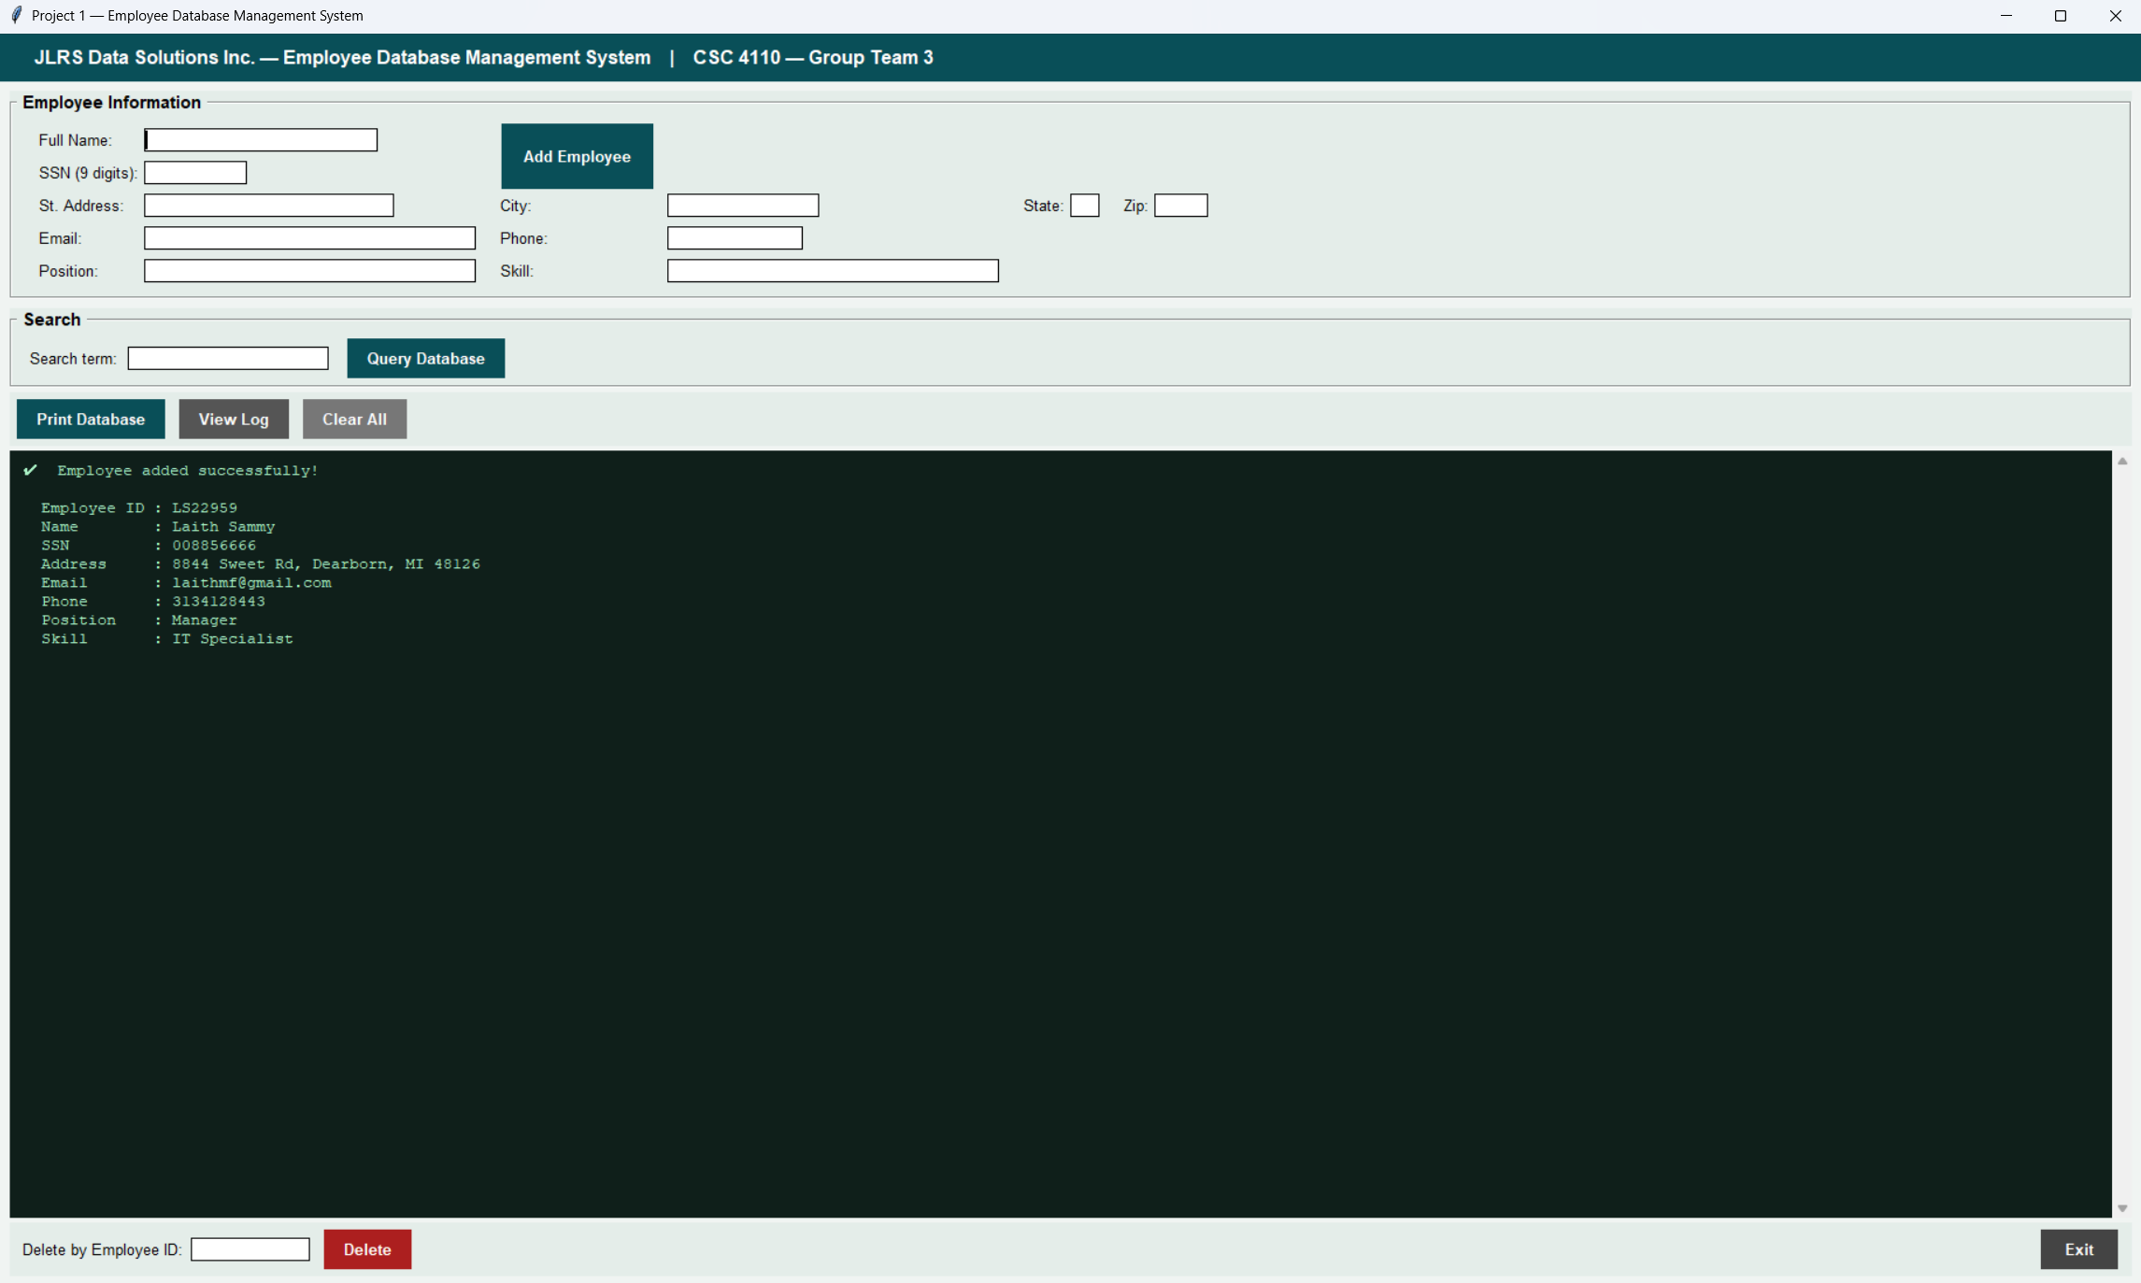This screenshot has height=1283, width=2141.
Task: Click the Print Database button
Action: [90, 419]
